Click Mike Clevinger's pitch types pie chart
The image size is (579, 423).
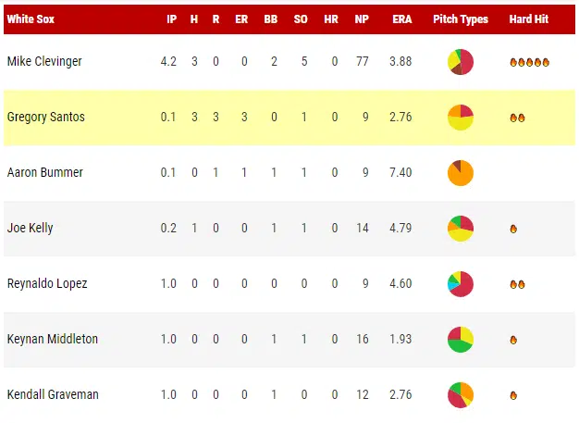(461, 62)
